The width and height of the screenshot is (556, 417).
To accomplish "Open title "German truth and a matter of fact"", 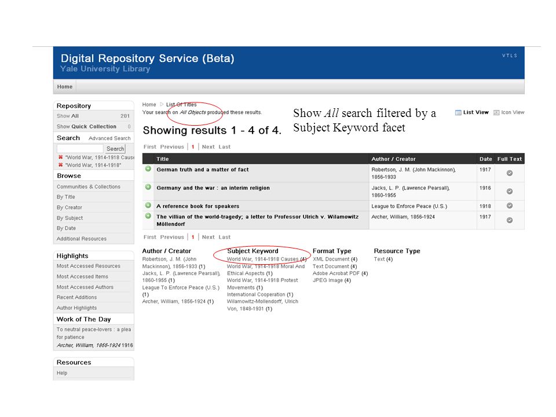I will 203,170.
